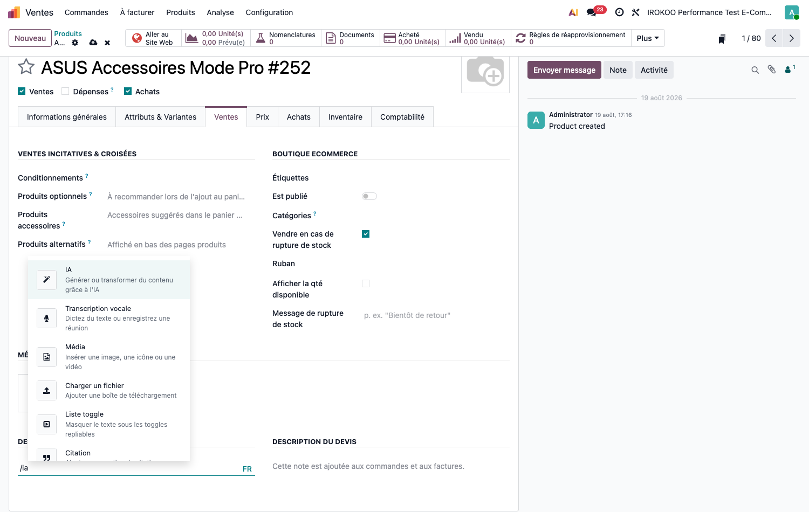Click the Description du devis text area
The height and width of the screenshot is (512, 809).
point(391,466)
